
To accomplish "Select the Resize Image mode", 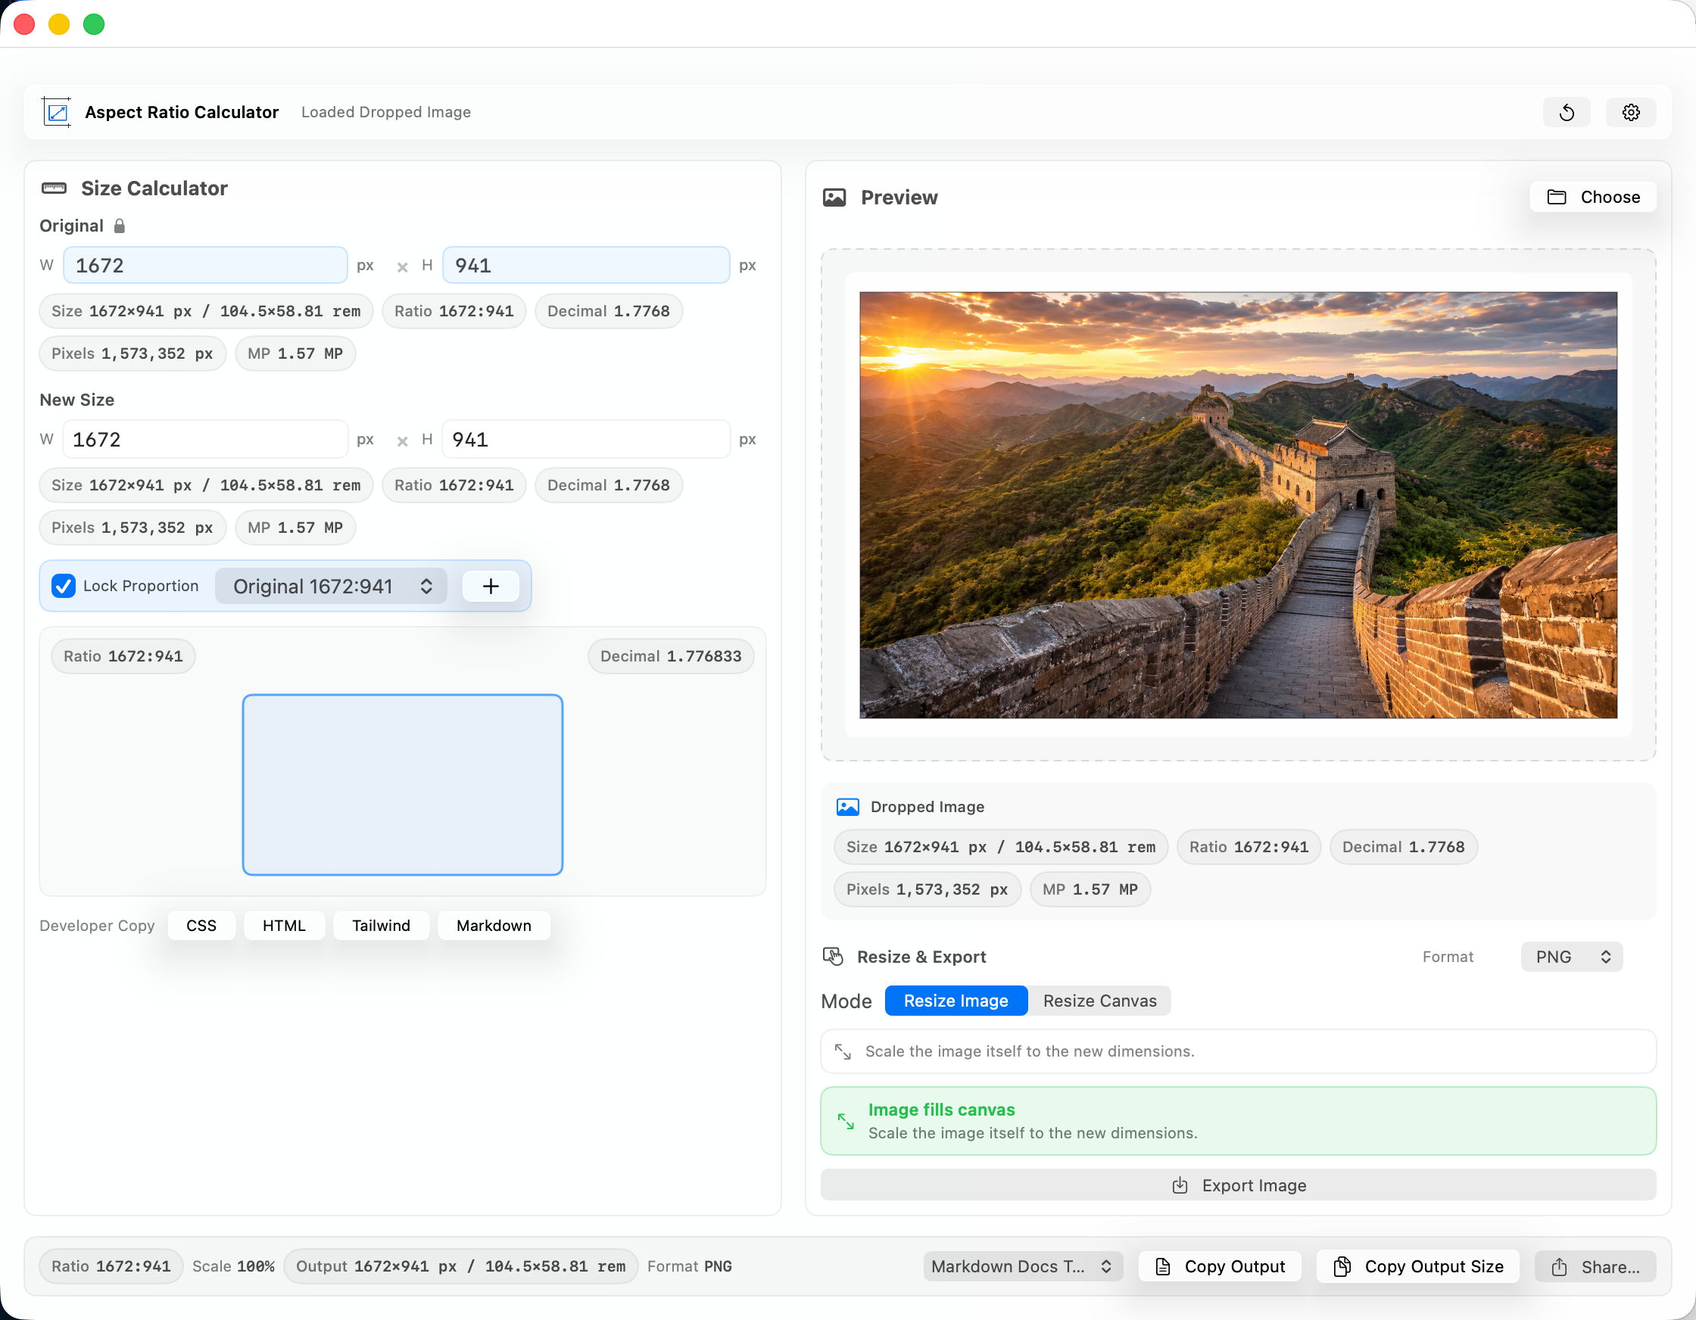I will tap(956, 1001).
